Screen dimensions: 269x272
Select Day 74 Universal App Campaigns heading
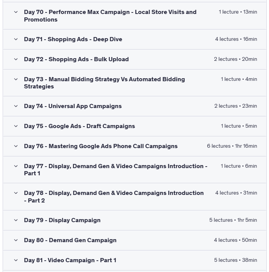click(73, 106)
